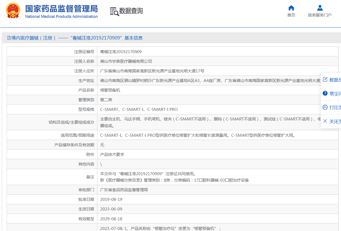Image resolution: width=341 pixels, height=231 pixels.
Task: Select storage condition value 无
Action: (x=102, y=145)
